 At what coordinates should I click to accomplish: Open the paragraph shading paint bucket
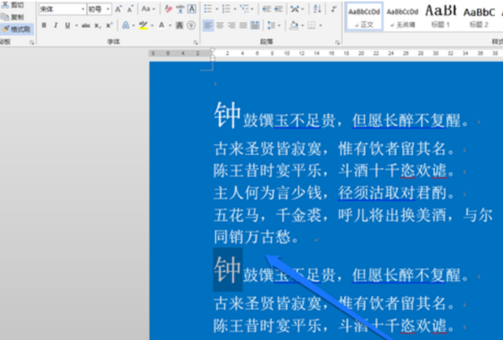(x=294, y=25)
